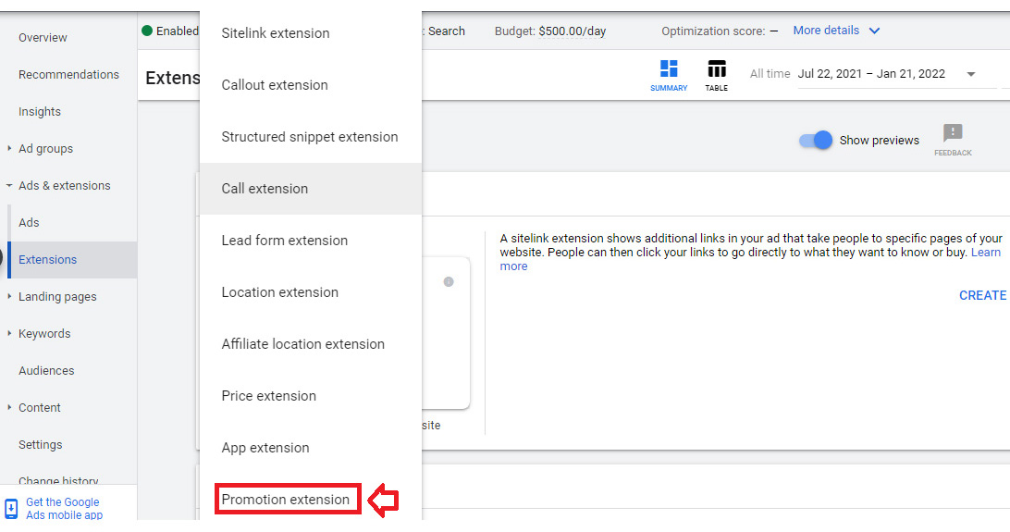Pick Location extension
This screenshot has width=1010, height=532.
[x=311, y=292]
